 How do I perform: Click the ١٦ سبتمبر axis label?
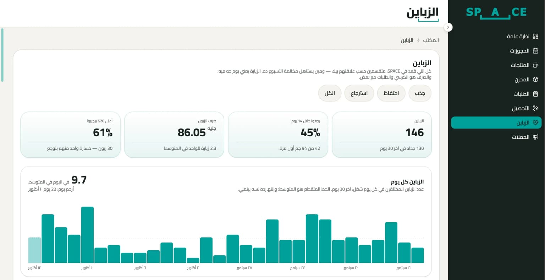(x=403, y=268)
